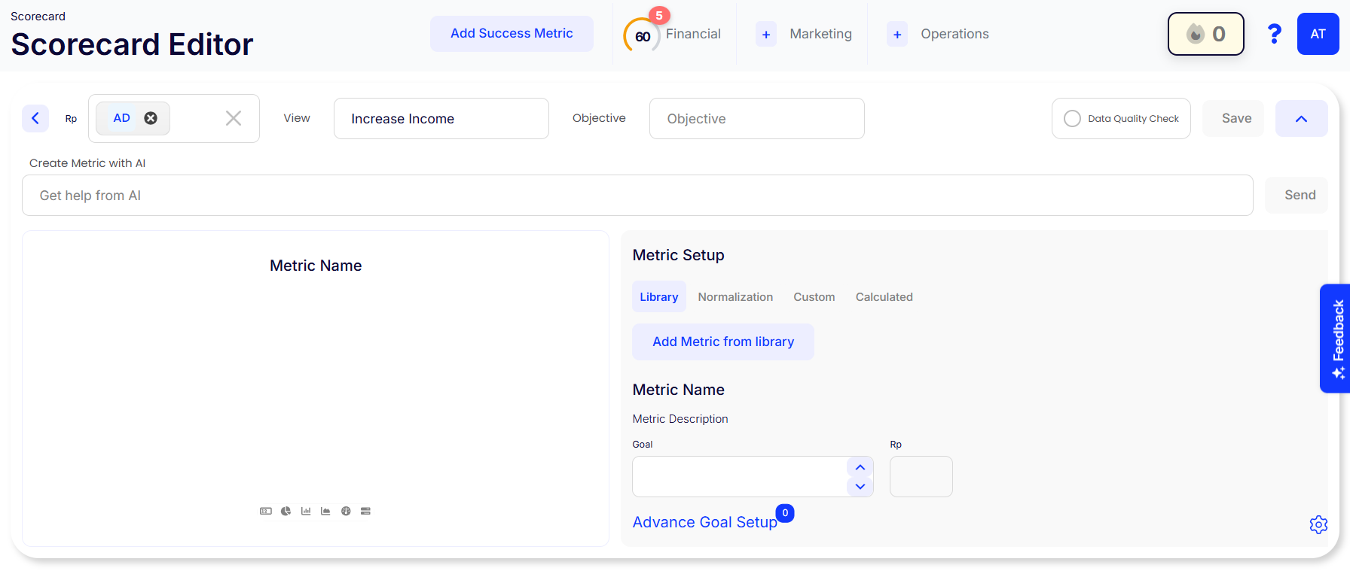Select the progress bars visualization icon

click(365, 512)
